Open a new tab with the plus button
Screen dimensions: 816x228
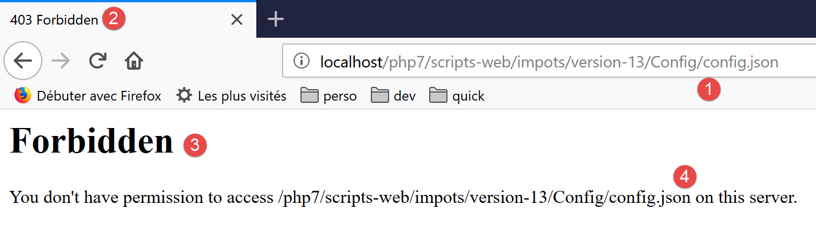point(276,19)
